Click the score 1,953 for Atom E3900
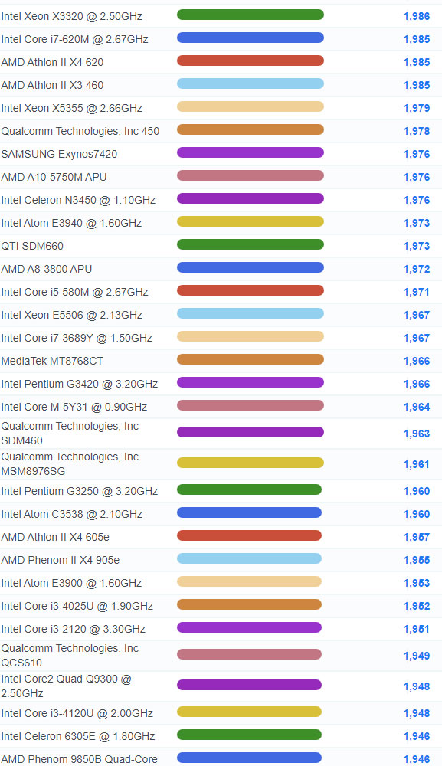This screenshot has height=766, width=442. tap(417, 583)
